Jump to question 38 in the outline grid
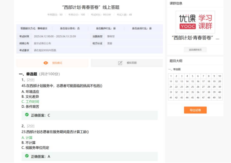Image resolution: width=231 pixels, height=163 pixels. pyautogui.click(x=209, y=92)
